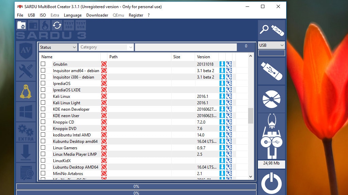Click the folder icon left of burn flame
The width and height of the screenshot is (348, 195).
point(33,25)
